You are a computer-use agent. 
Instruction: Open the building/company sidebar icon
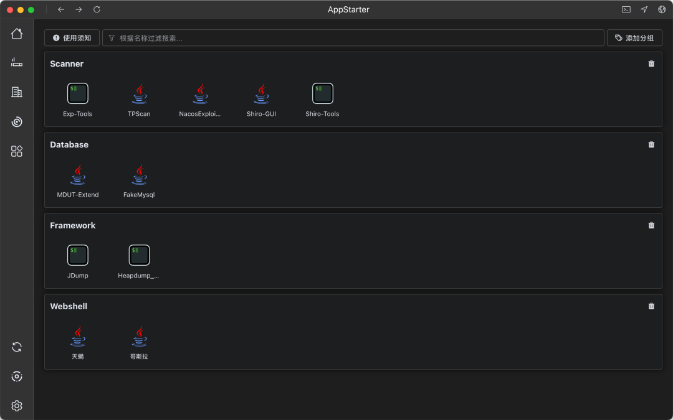pyautogui.click(x=17, y=91)
